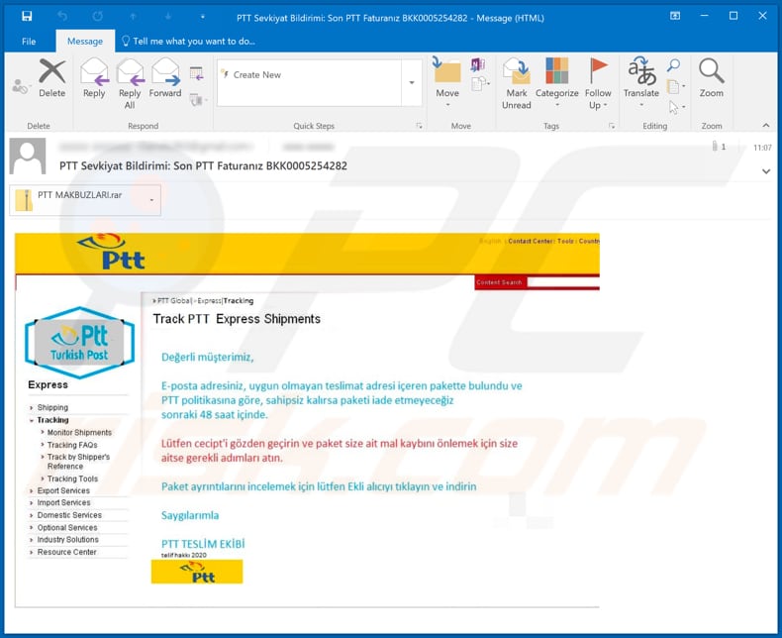The image size is (782, 638).
Task: Click the small Ptt logo at footer
Action: pyautogui.click(x=197, y=572)
